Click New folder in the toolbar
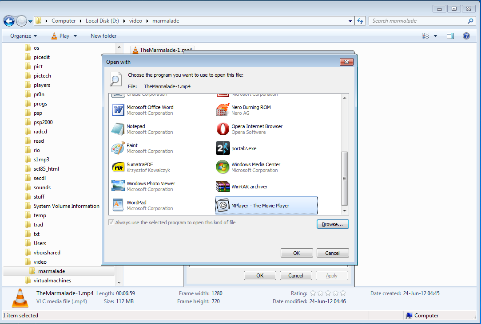 pyautogui.click(x=103, y=36)
